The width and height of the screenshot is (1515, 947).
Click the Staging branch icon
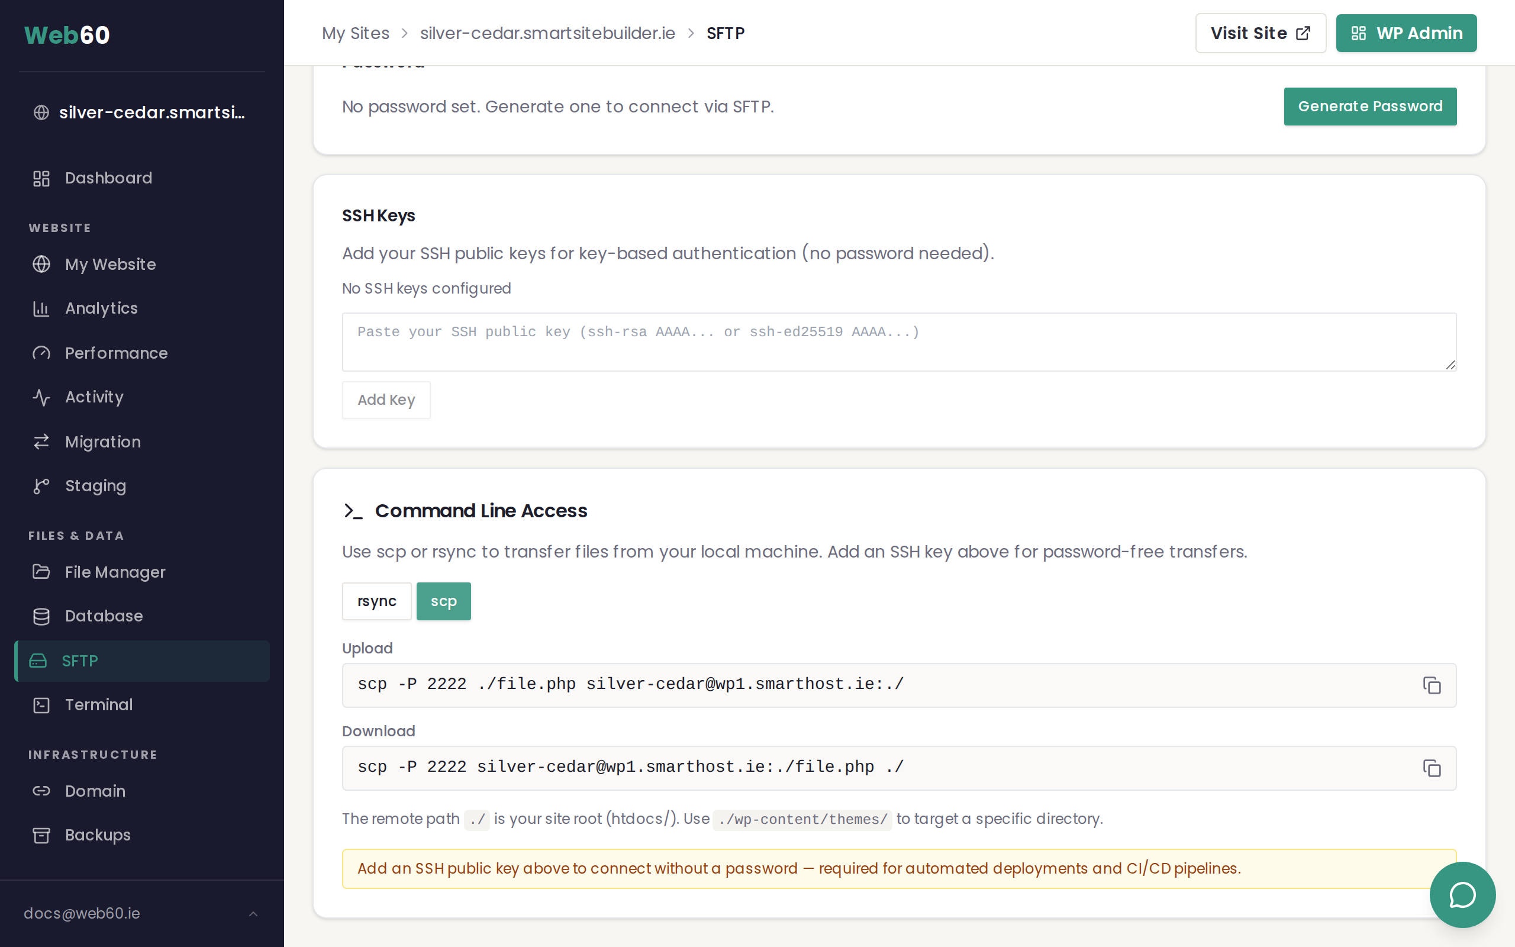[x=41, y=486]
